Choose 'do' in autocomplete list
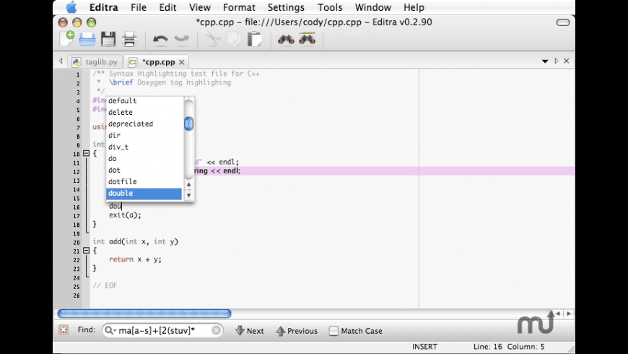The width and height of the screenshot is (628, 354). tap(144, 159)
